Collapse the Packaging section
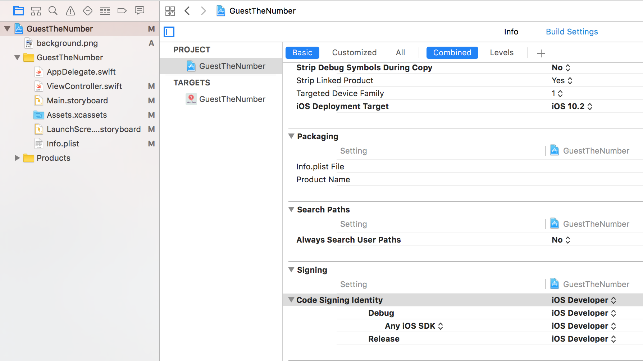The image size is (643, 361). 292,136
